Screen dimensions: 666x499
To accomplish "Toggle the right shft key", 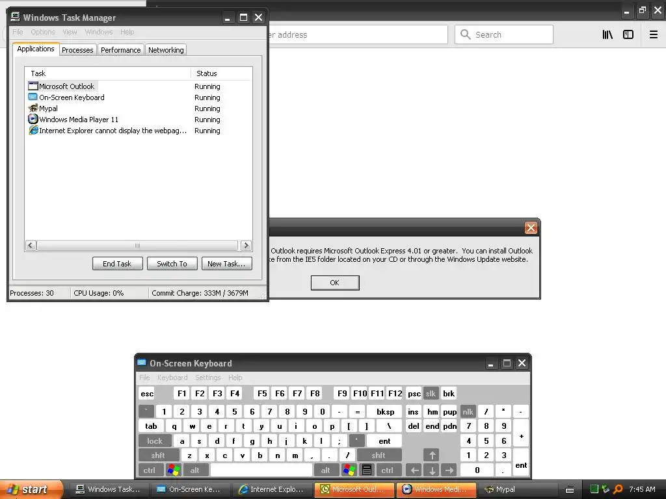I will tap(379, 455).
